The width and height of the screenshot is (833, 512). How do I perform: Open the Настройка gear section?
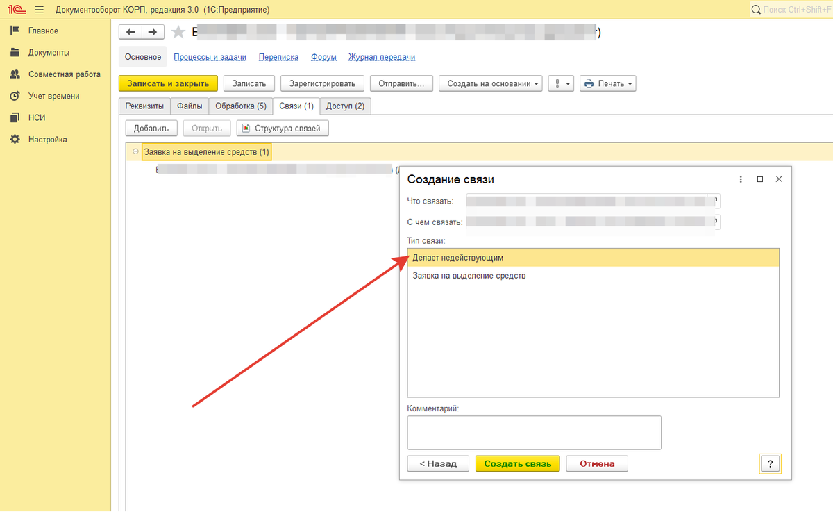pos(47,140)
